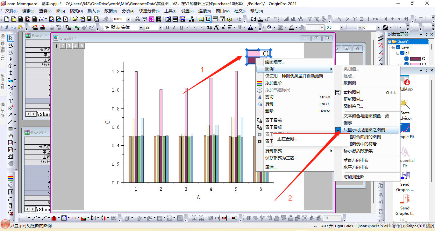Open the font size 22 dropdown
Viewport: 435px width, 231px height.
(x=160, y=28)
